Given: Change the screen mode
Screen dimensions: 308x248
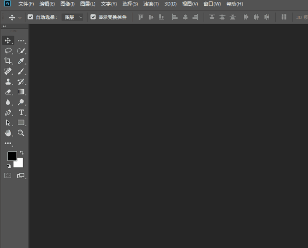Looking at the screenshot, I should point(21,175).
